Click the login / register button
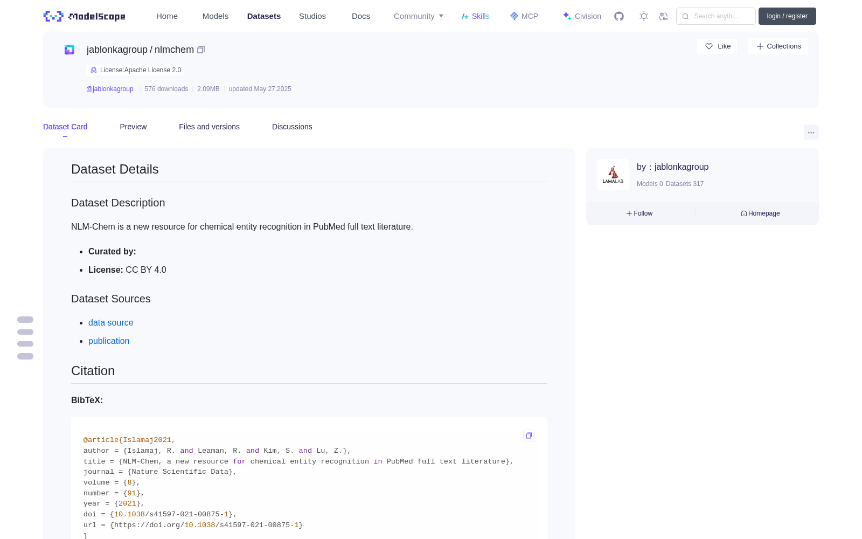Image resolution: width=862 pixels, height=539 pixels. point(787,16)
